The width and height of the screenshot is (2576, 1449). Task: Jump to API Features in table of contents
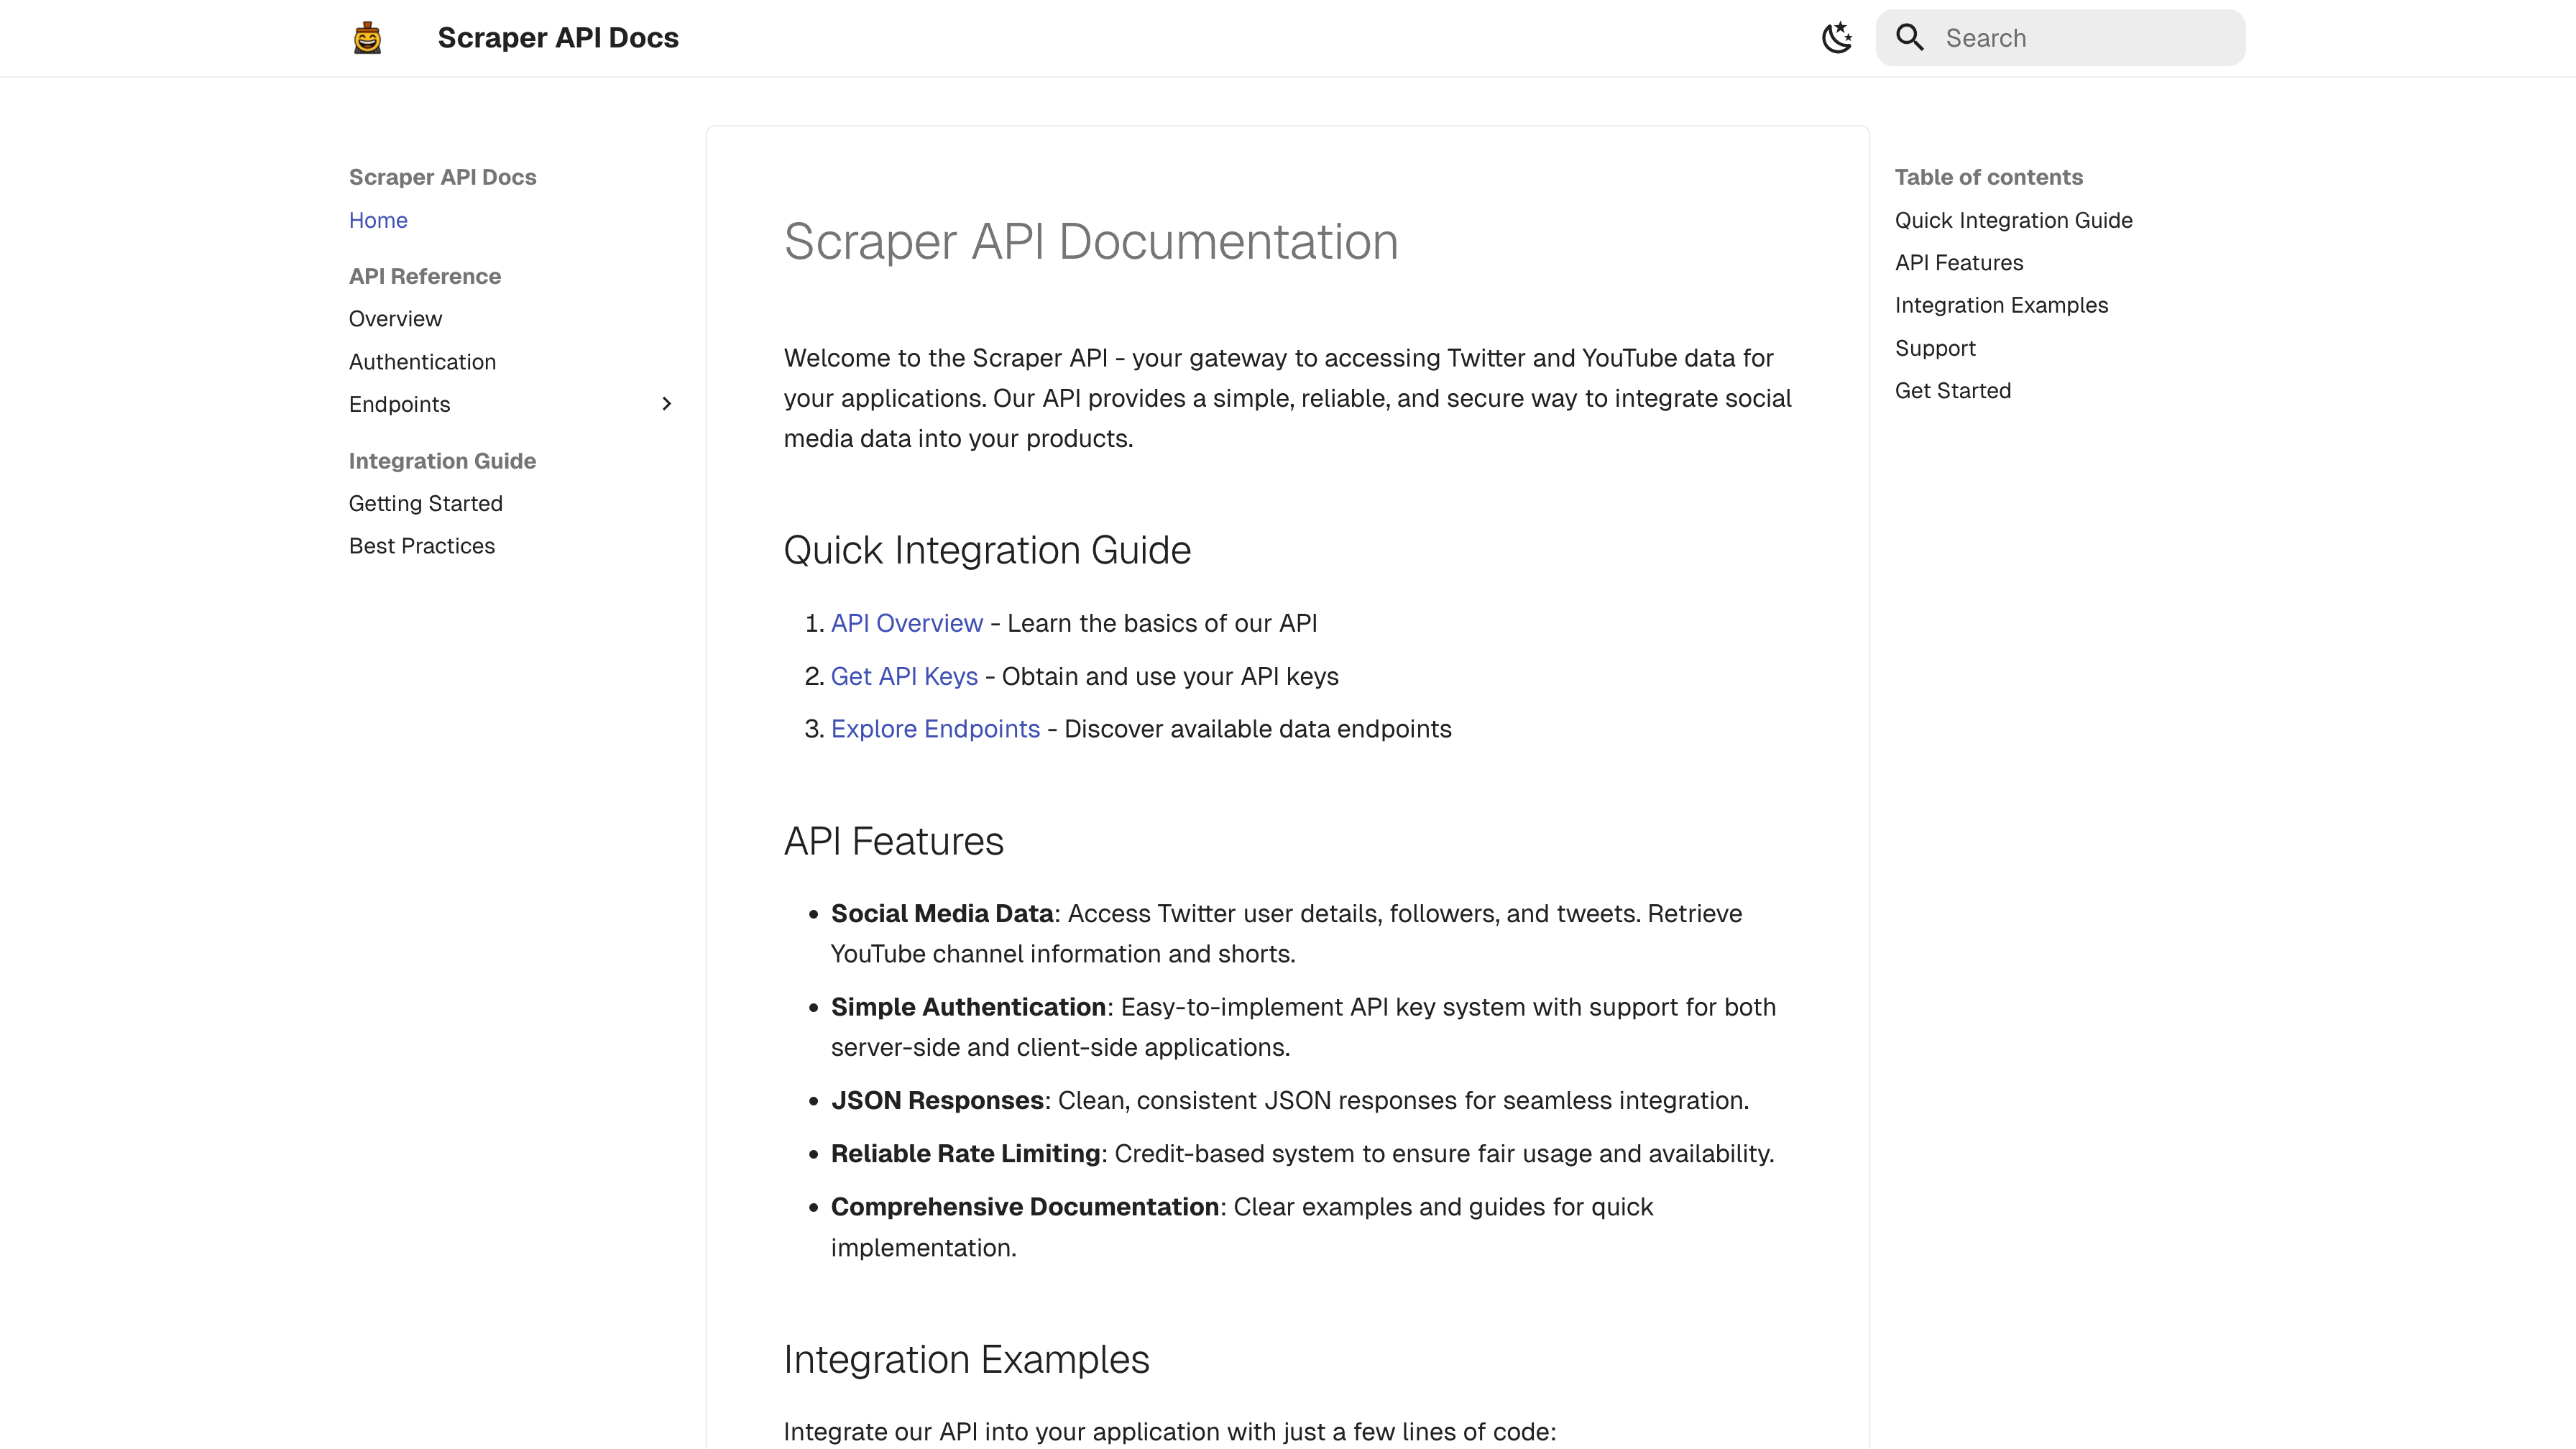1958,263
